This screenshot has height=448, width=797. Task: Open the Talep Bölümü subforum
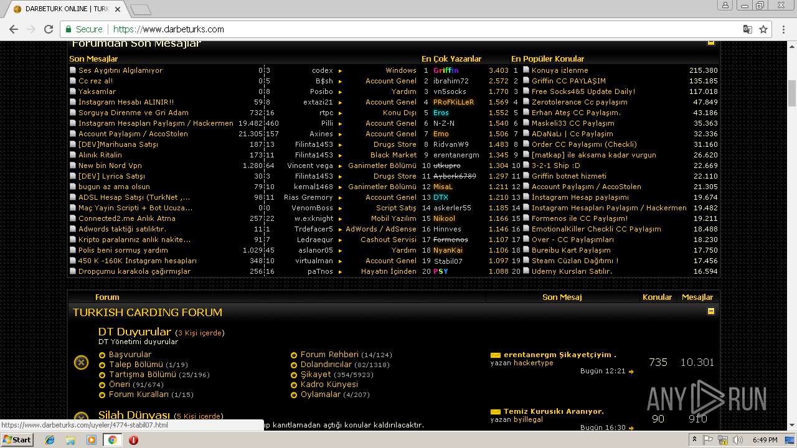coord(136,365)
